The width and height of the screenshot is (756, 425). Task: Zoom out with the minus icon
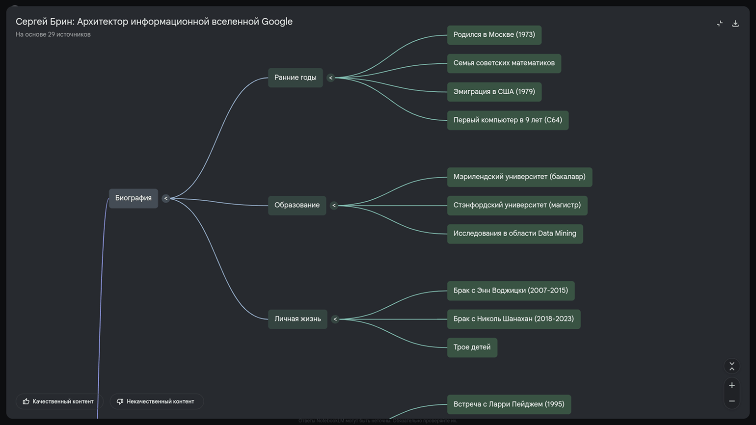coord(732,401)
